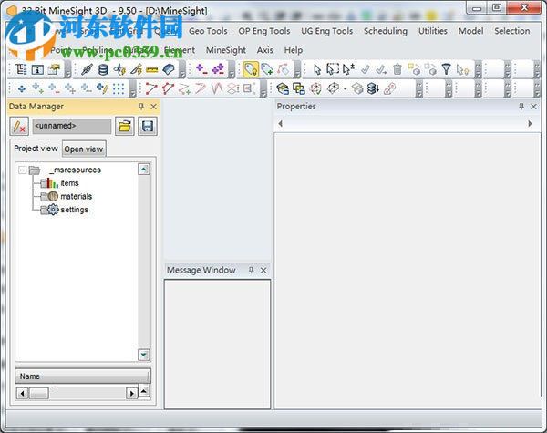
Task: Click the <unnamed> filter field
Action: click(71, 126)
